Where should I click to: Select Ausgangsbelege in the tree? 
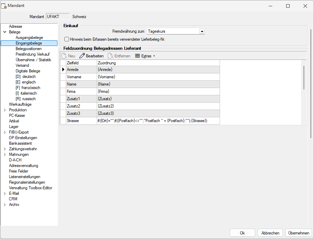[x=29, y=38]
